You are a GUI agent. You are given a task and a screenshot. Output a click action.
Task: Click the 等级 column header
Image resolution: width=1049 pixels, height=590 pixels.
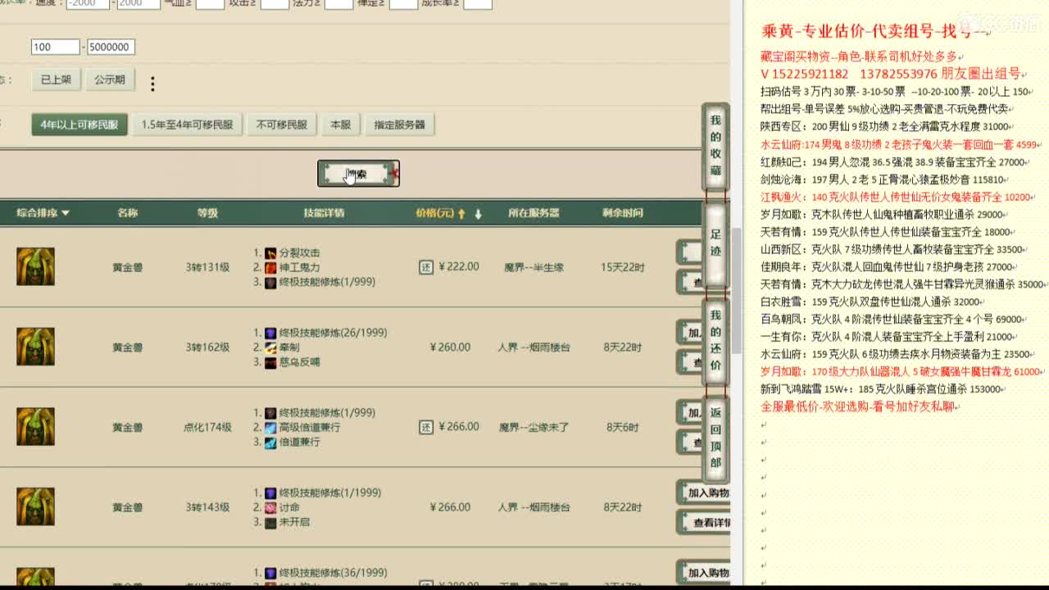click(207, 213)
